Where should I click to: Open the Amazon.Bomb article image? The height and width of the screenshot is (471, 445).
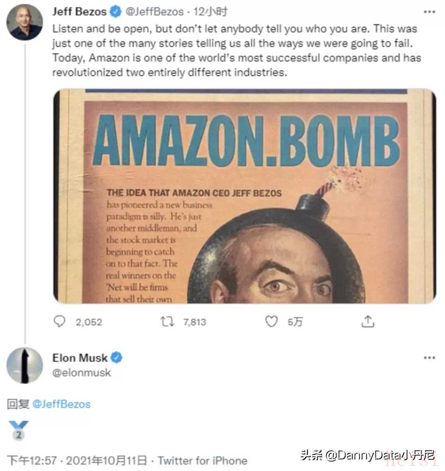coord(244,196)
